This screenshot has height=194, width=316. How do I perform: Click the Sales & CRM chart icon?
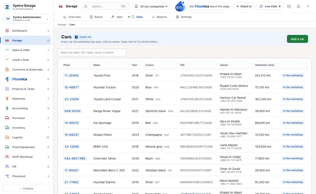point(7,50)
